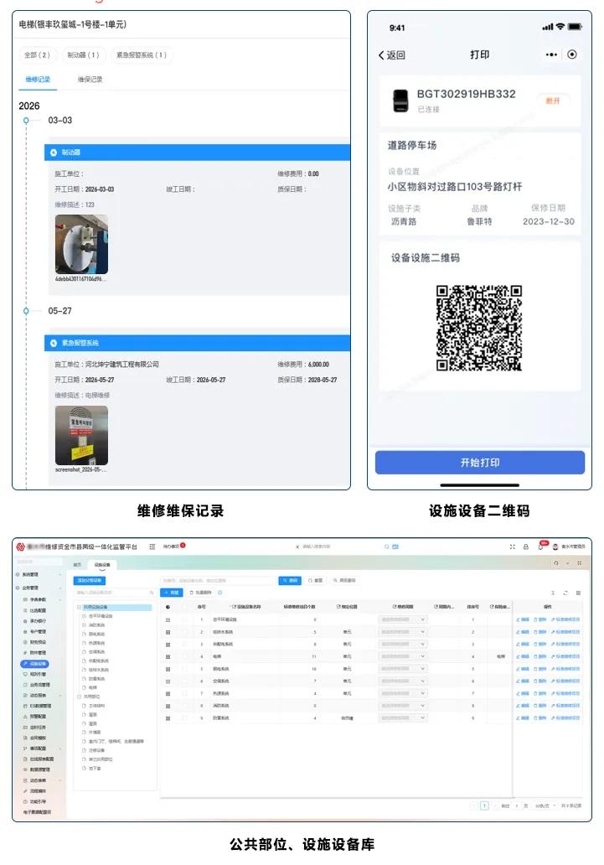Click 编辑 edit link in row 1
This screenshot has height=865, width=604.
(x=523, y=619)
